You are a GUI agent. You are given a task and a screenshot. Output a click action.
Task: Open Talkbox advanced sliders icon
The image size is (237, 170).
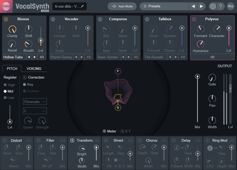(183, 57)
